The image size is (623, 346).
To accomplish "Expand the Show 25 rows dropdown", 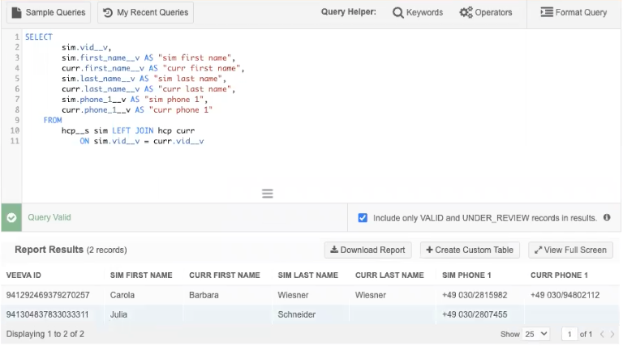I will pos(536,334).
